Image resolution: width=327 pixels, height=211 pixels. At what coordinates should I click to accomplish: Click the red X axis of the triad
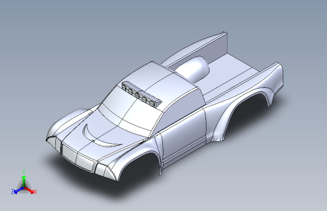(x=30, y=190)
